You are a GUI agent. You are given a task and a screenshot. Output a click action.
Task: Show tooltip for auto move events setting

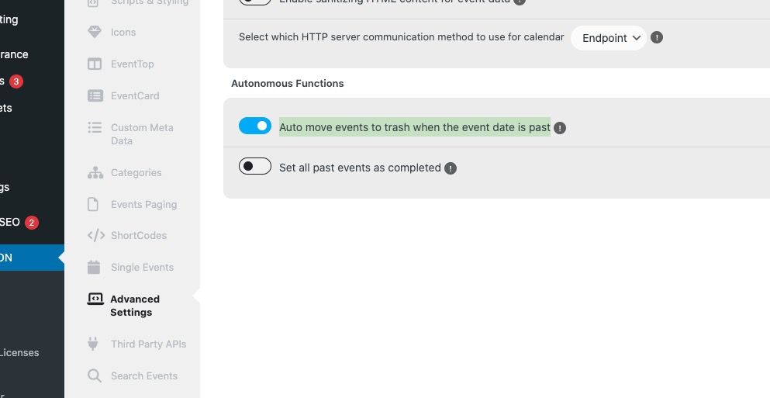[560, 128]
